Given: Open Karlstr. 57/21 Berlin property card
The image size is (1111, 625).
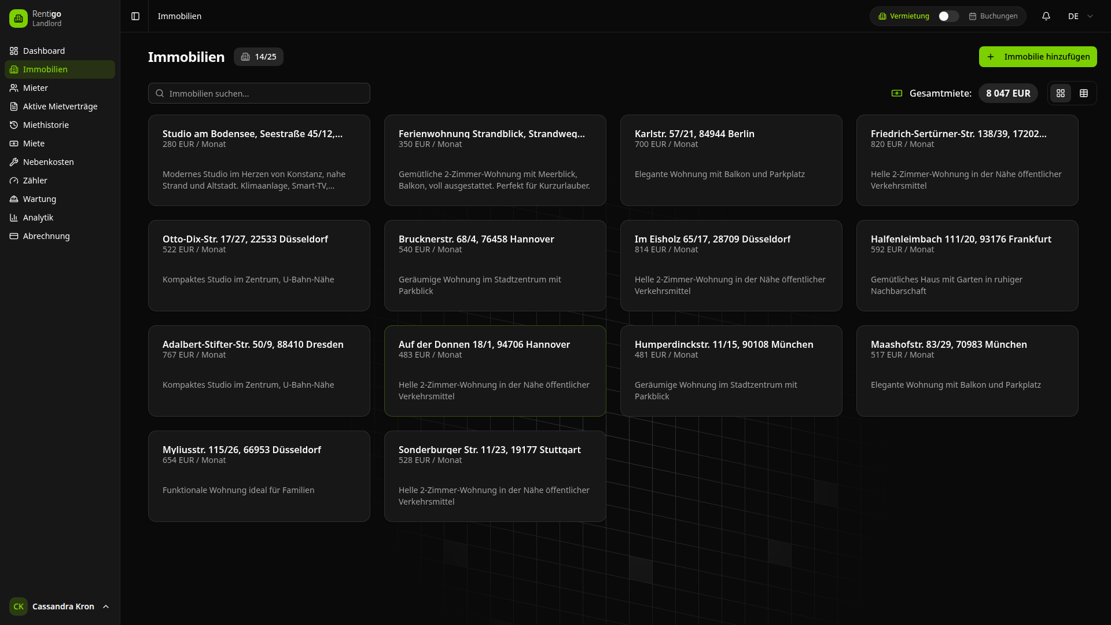Looking at the screenshot, I should point(731,160).
